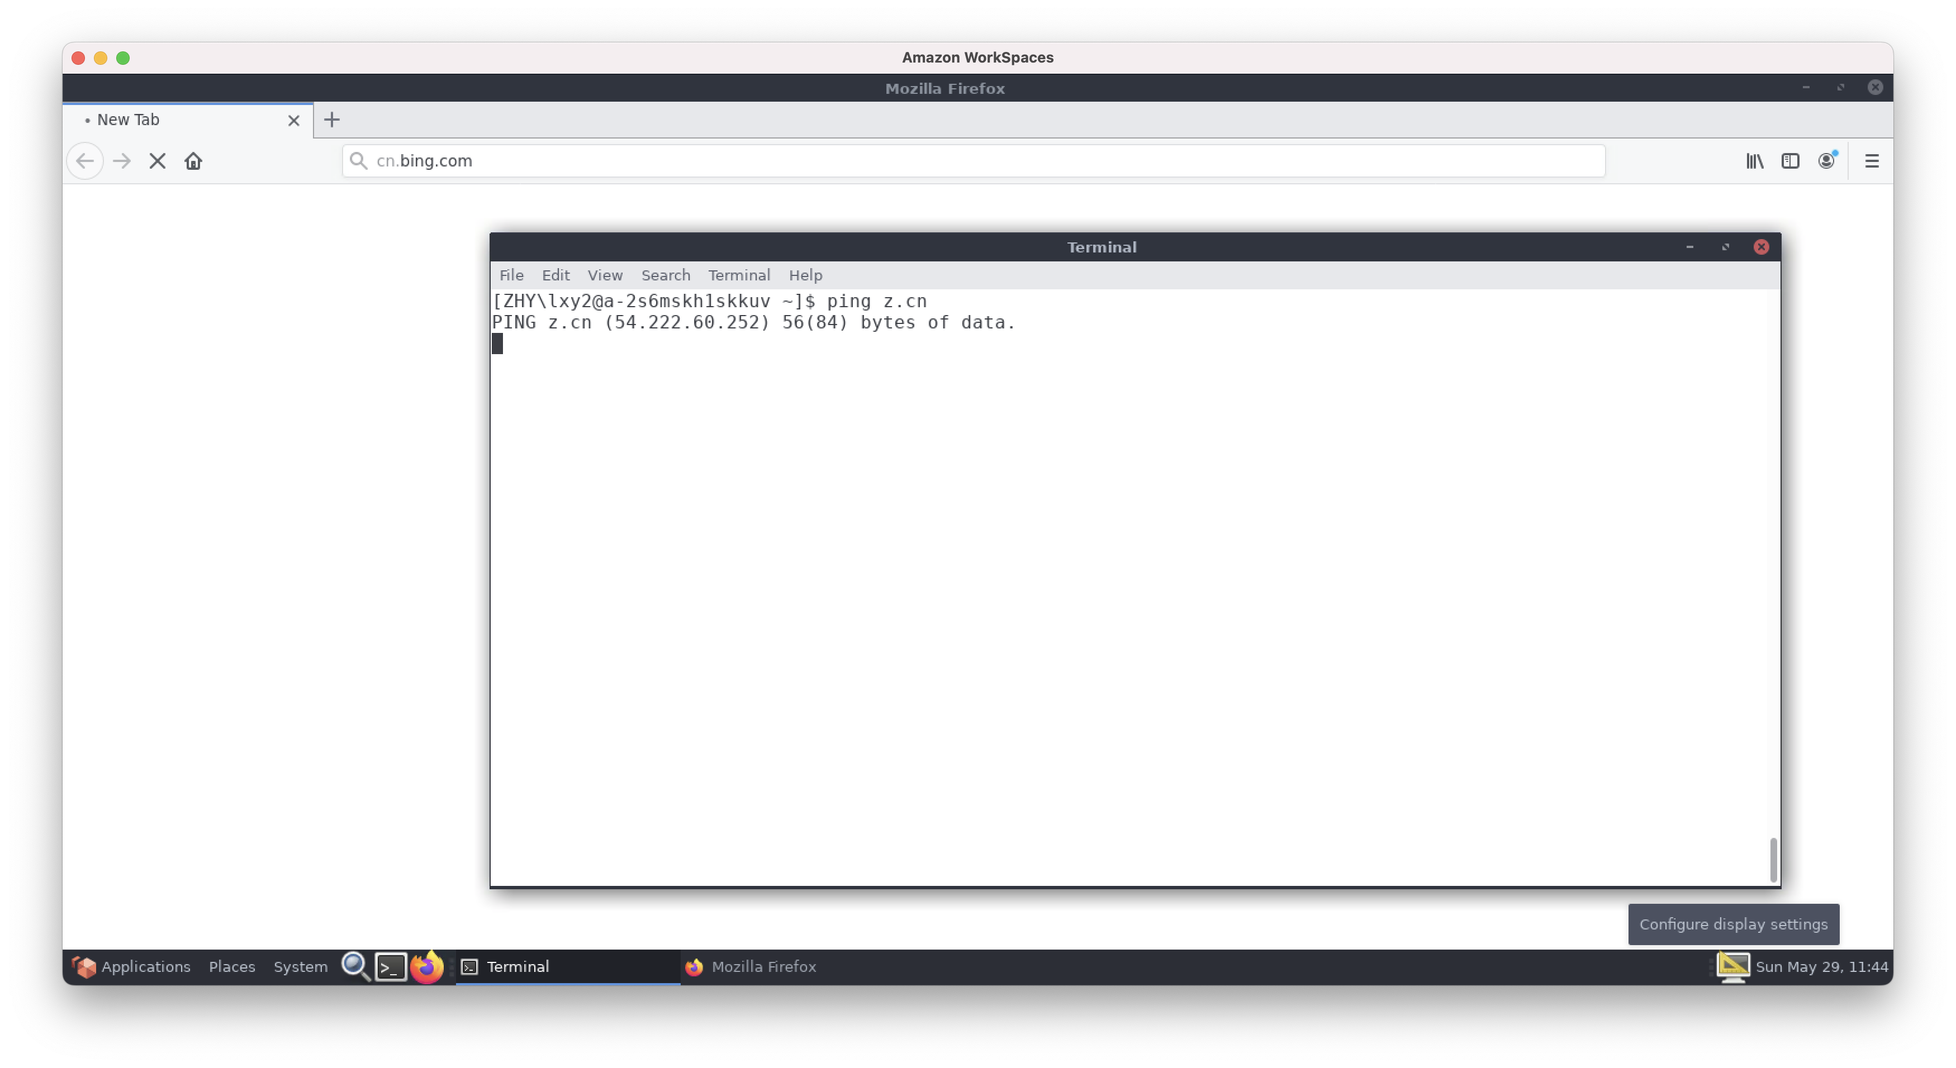The width and height of the screenshot is (1956, 1068).
Task: Maximize the Terminal window
Action: [1725, 247]
